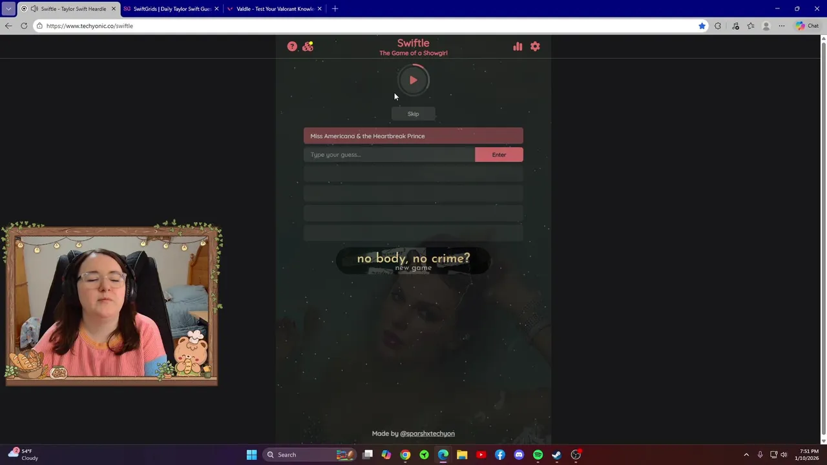Open network settings in system tray
The width and height of the screenshot is (827, 465).
[x=773, y=455]
